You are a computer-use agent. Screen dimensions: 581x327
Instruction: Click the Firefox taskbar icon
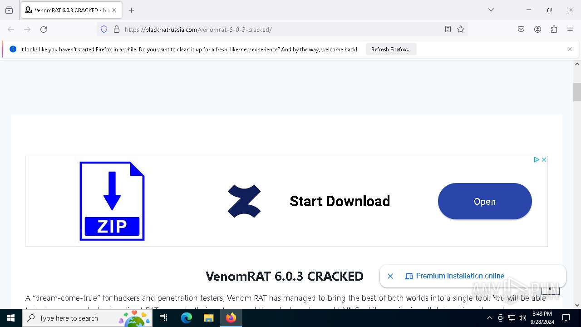click(231, 318)
